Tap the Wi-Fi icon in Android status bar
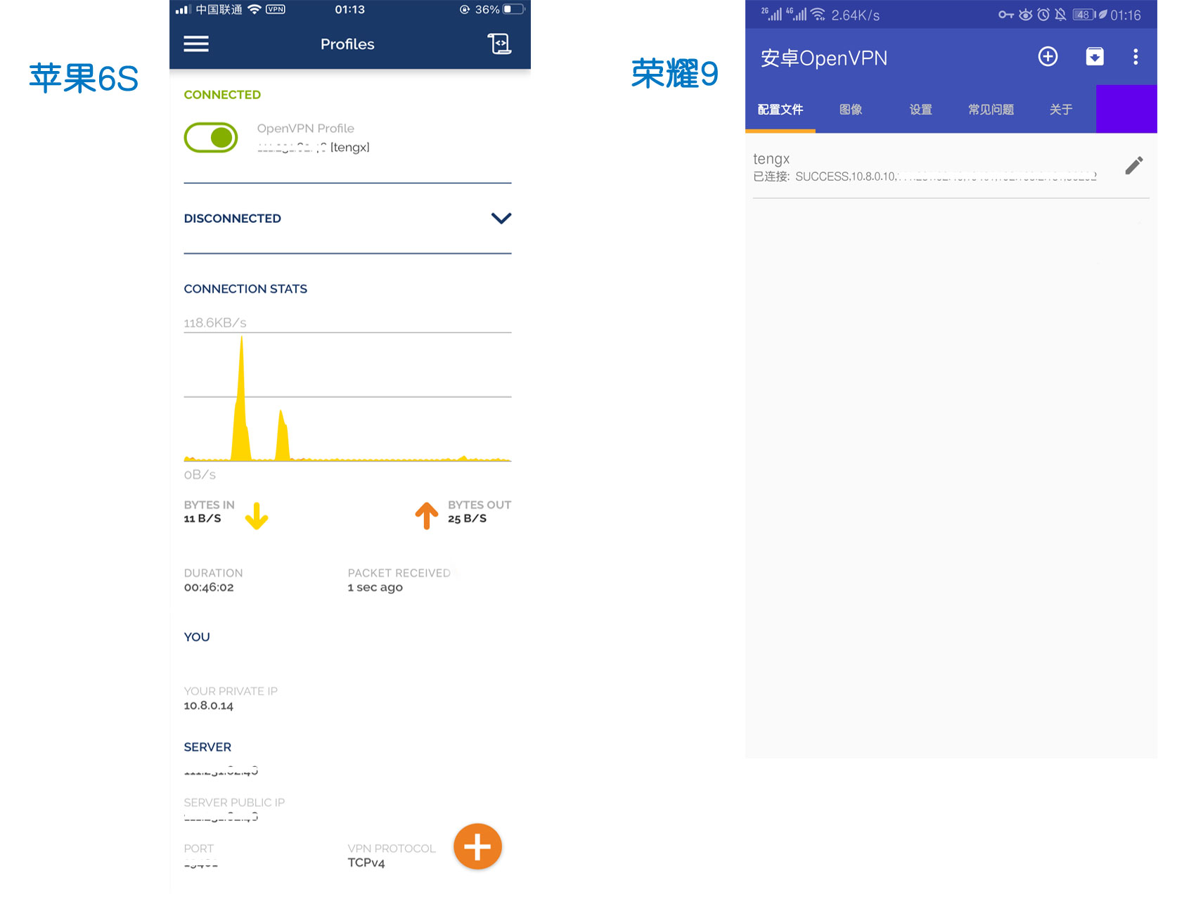 tap(818, 15)
